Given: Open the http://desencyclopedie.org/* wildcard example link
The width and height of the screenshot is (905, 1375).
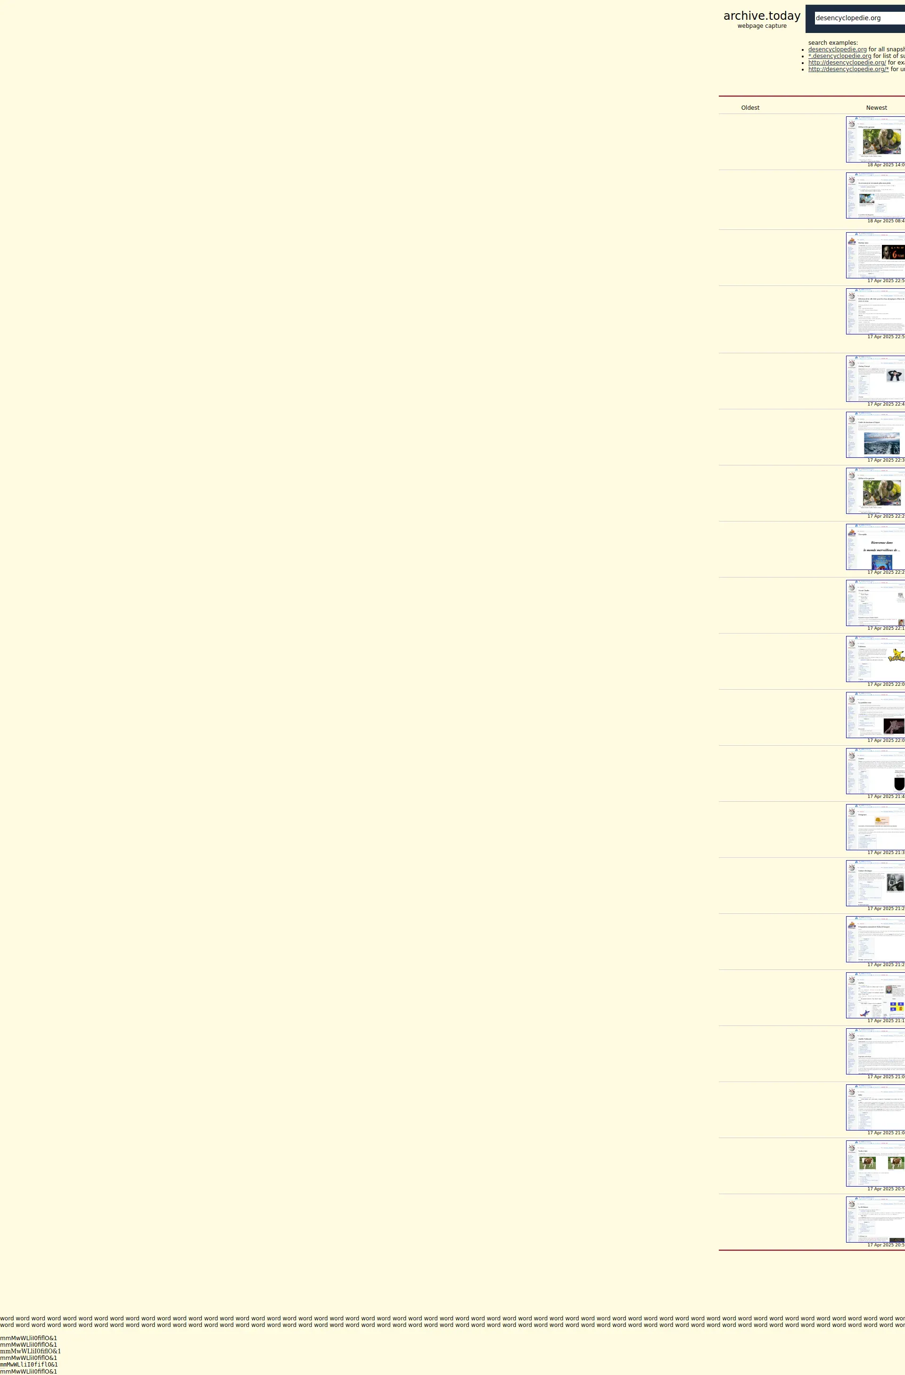Looking at the screenshot, I should (848, 69).
